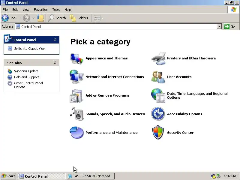The width and height of the screenshot is (240, 180).
Task: Click the security alert tray icon
Action: pos(213,176)
